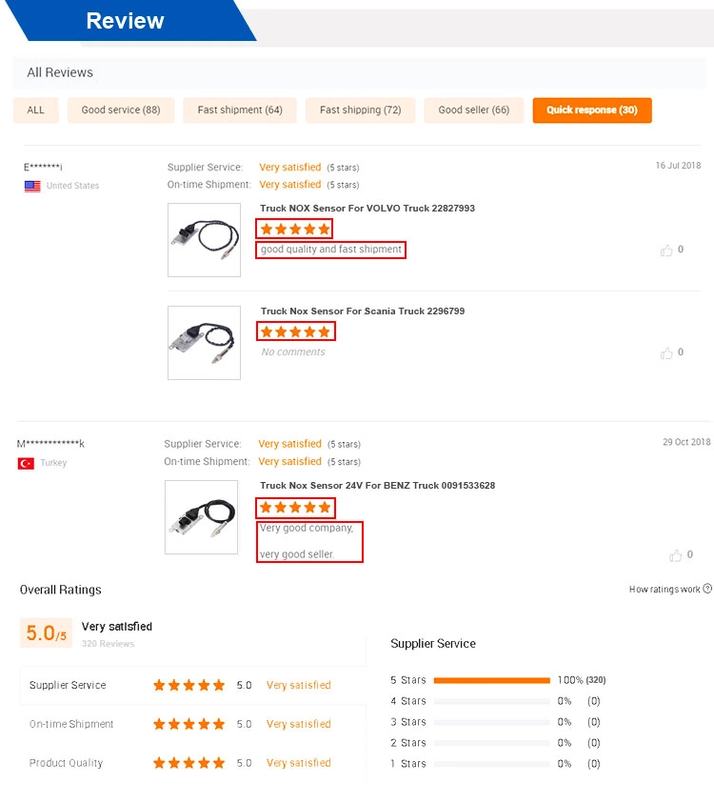Click the help icon beside How ratings work

point(707,590)
